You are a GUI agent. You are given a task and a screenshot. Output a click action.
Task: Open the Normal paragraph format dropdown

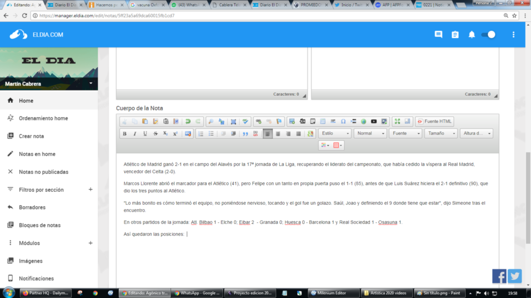[370, 133]
